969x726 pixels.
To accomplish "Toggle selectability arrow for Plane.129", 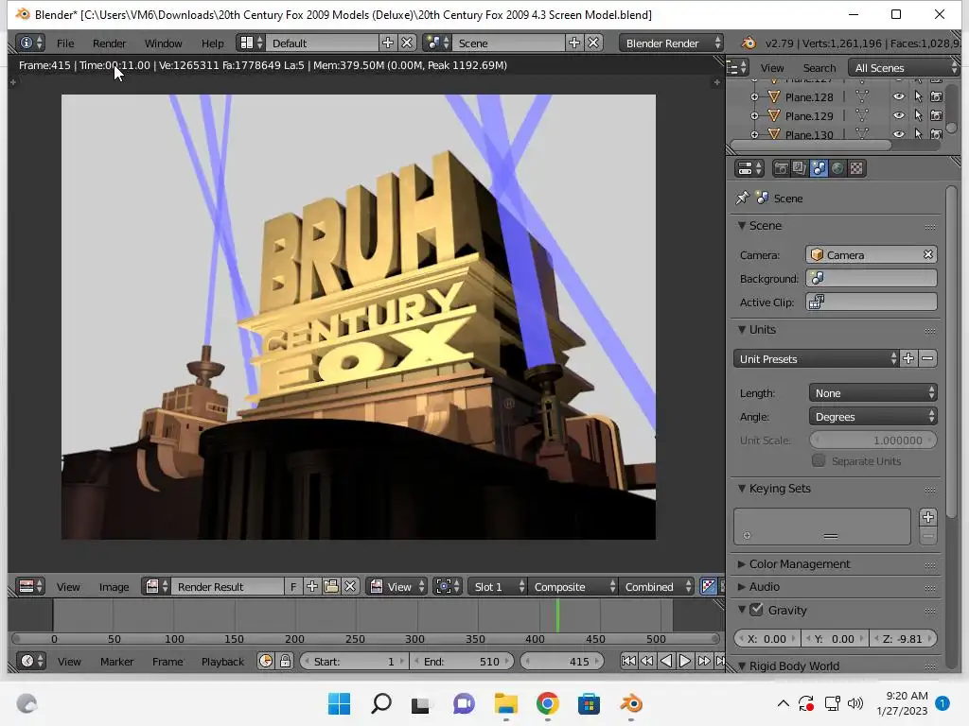I will [x=918, y=116].
